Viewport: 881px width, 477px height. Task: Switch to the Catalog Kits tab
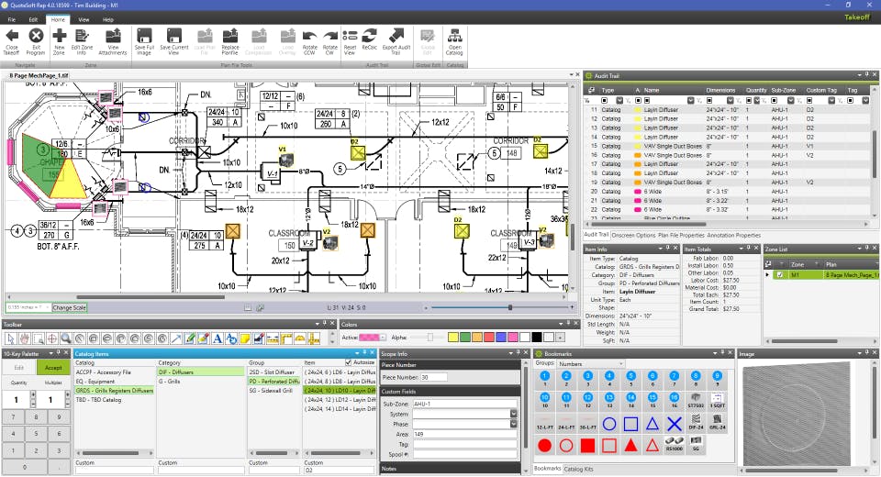point(577,469)
